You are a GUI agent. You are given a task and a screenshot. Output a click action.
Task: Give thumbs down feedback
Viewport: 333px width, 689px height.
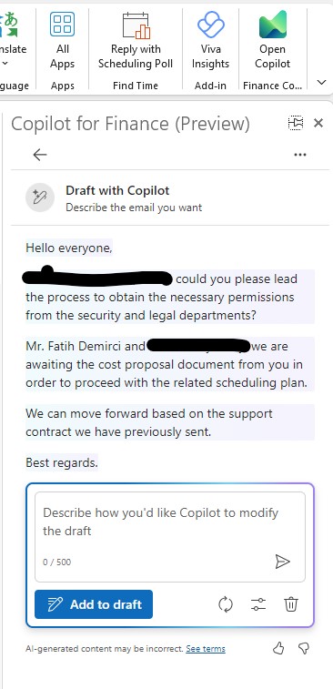coord(304,648)
